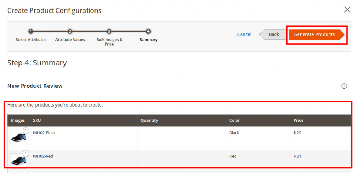Select the Summary step marker
This screenshot has width=357, height=173.
point(149,31)
